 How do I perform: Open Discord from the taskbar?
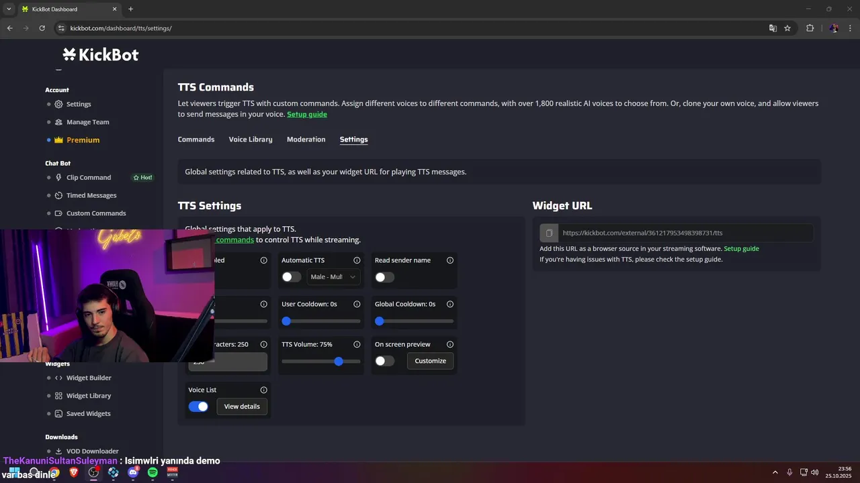pos(133,472)
